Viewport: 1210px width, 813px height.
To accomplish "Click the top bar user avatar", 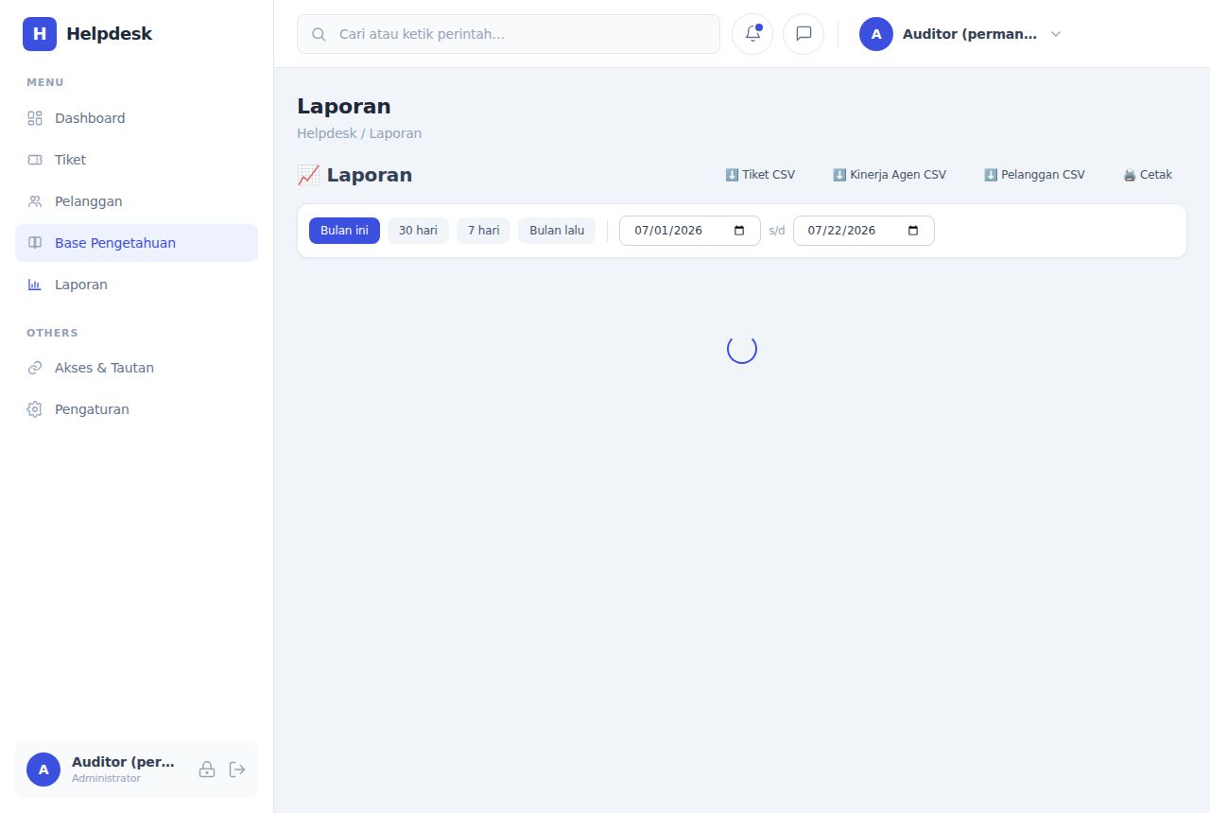I will (876, 34).
